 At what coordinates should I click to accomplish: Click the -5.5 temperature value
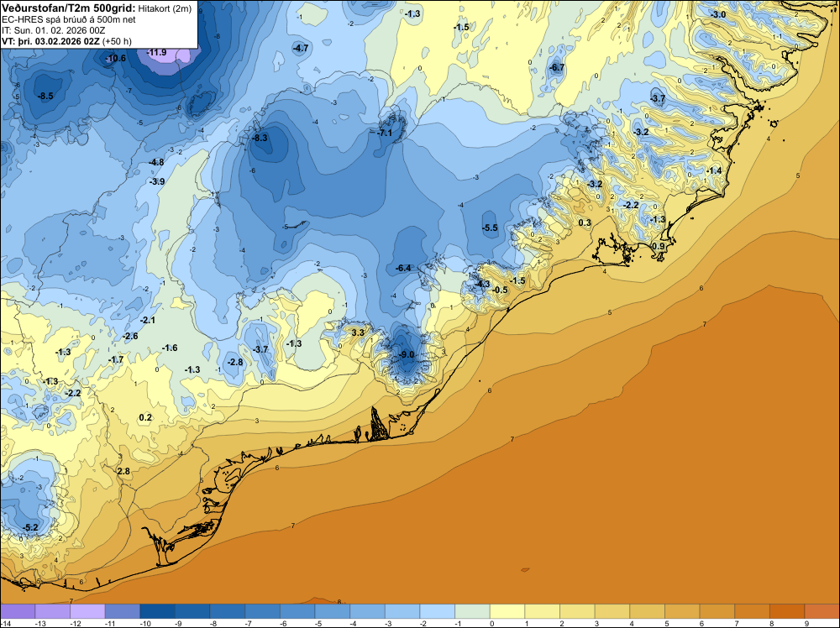[x=490, y=228]
